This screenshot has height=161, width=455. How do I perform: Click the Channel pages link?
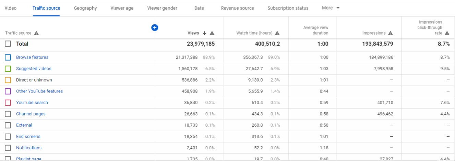click(31, 114)
